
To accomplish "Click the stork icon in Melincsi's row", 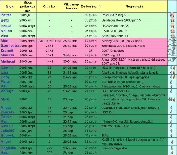I will click(x=172, y=61).
